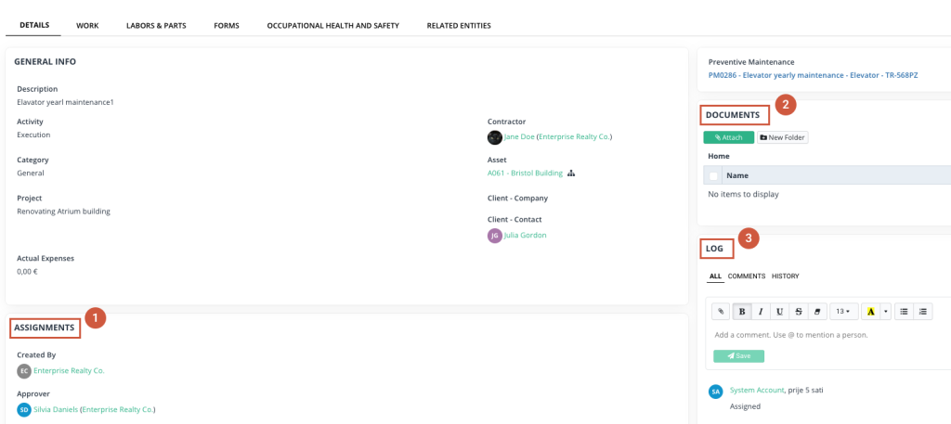Click the 'Assigned' log entry text

click(746, 406)
